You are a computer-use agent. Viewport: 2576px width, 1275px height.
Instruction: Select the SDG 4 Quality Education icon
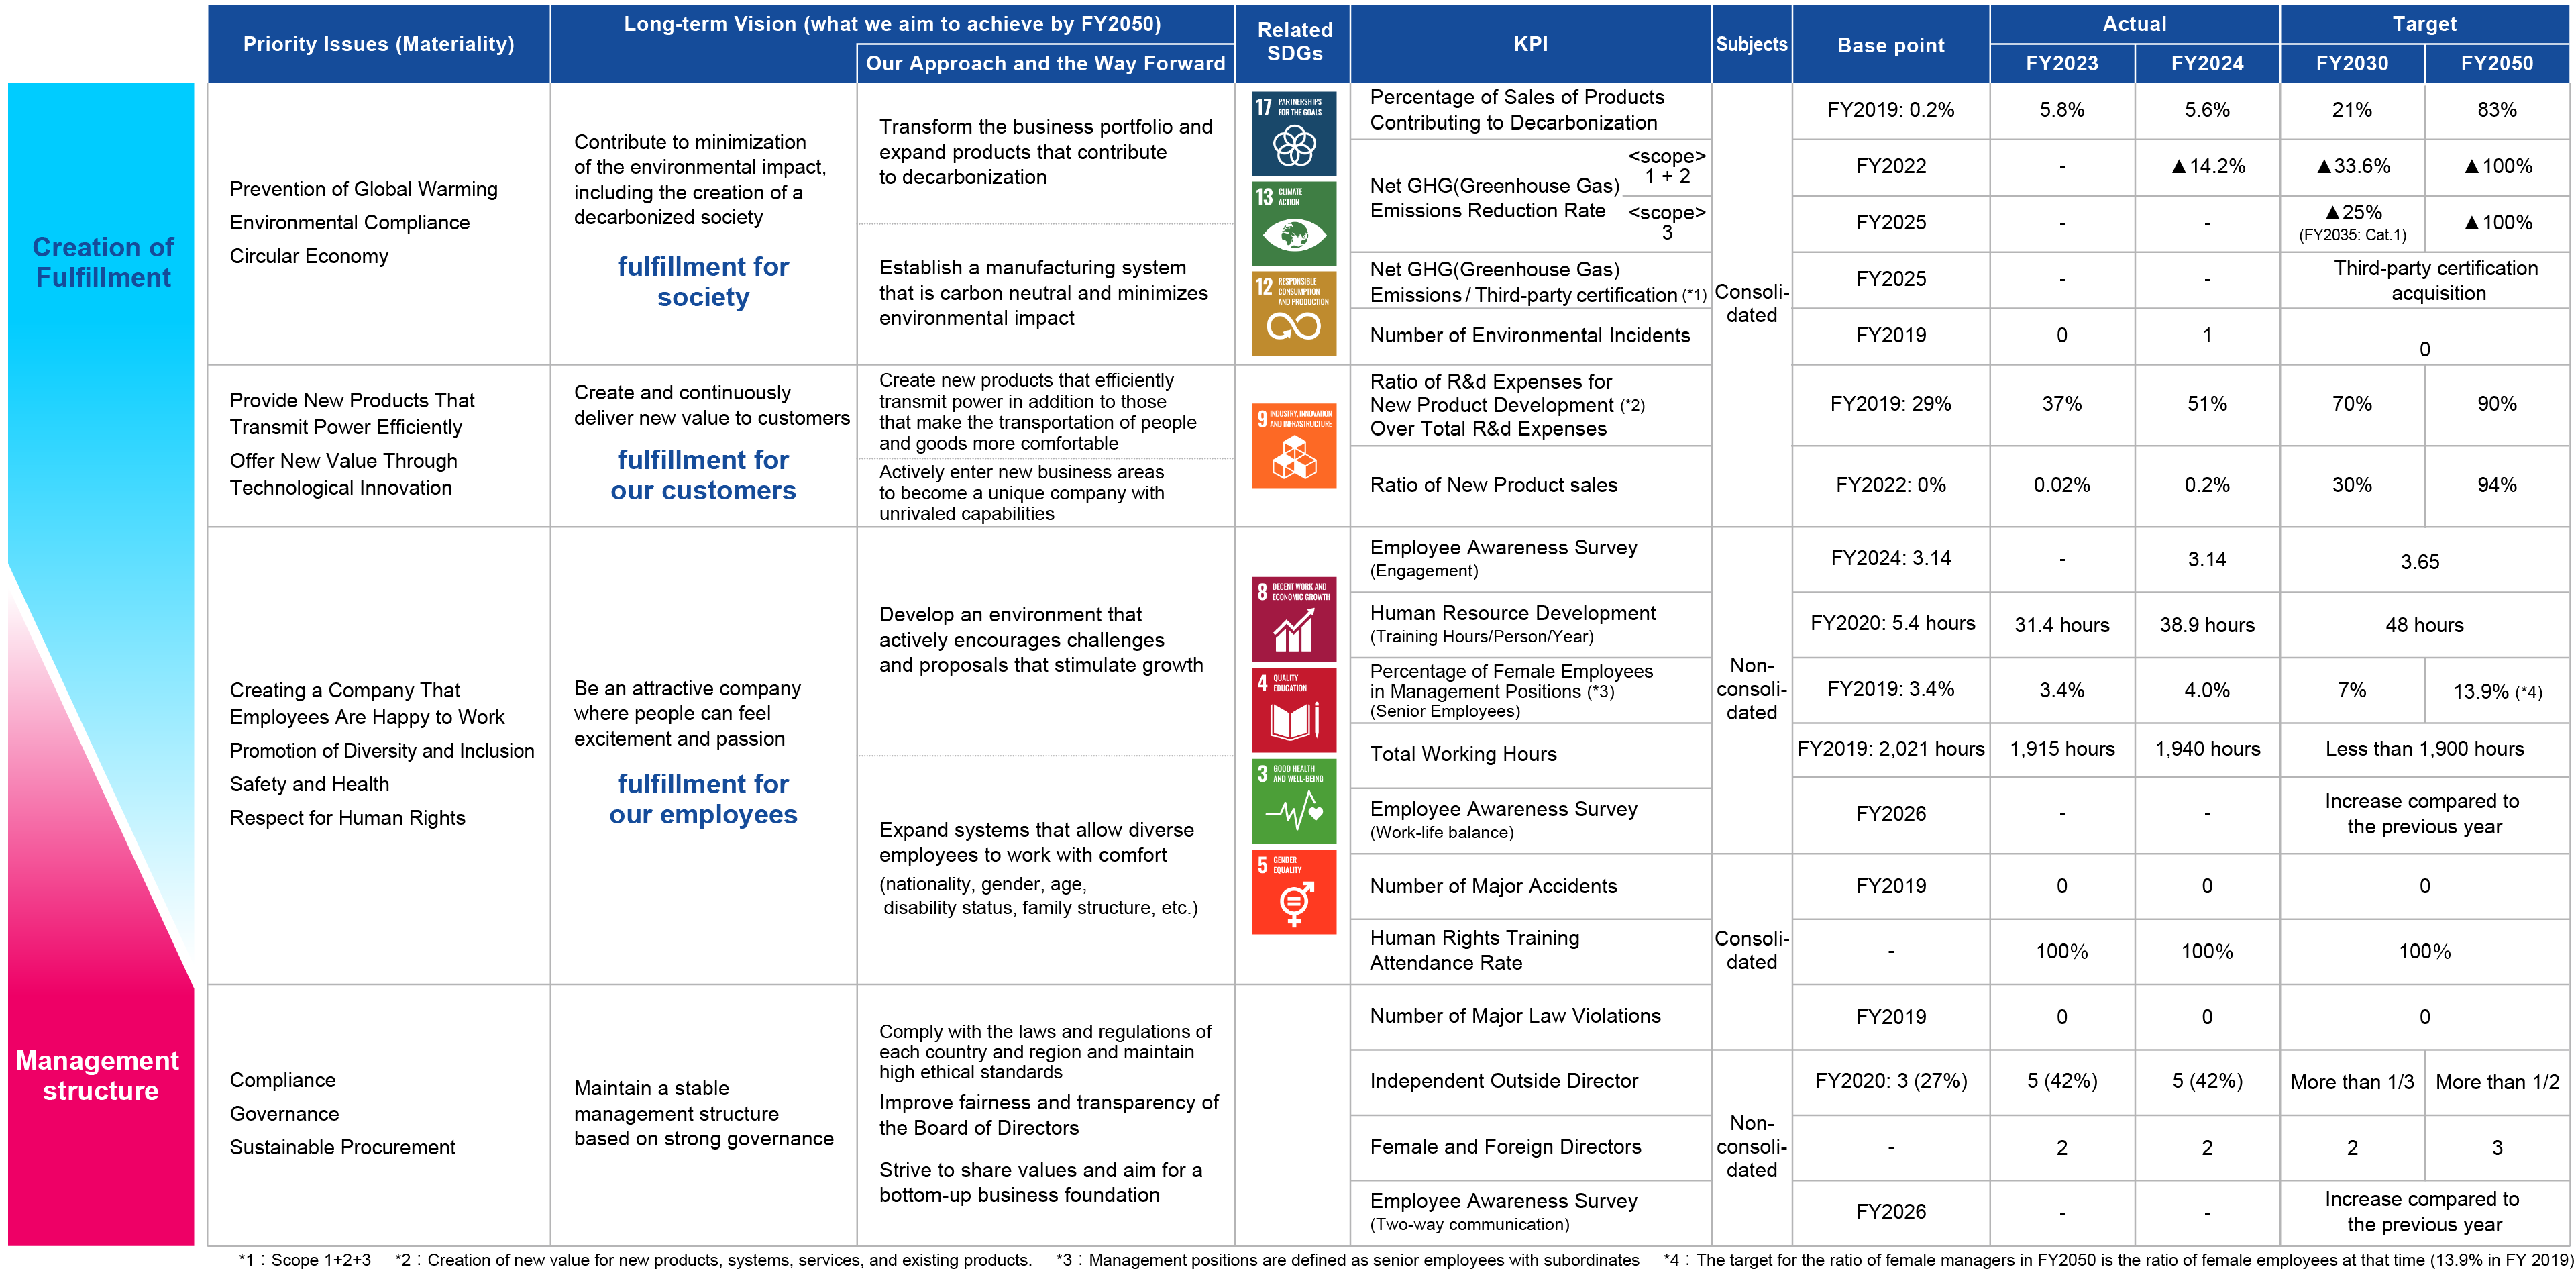[x=1294, y=710]
